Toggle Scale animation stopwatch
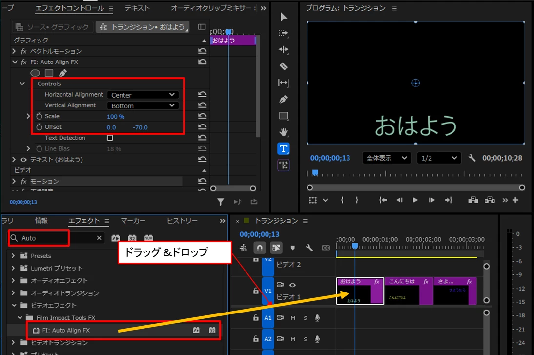This screenshot has height=355, width=534. click(x=39, y=116)
